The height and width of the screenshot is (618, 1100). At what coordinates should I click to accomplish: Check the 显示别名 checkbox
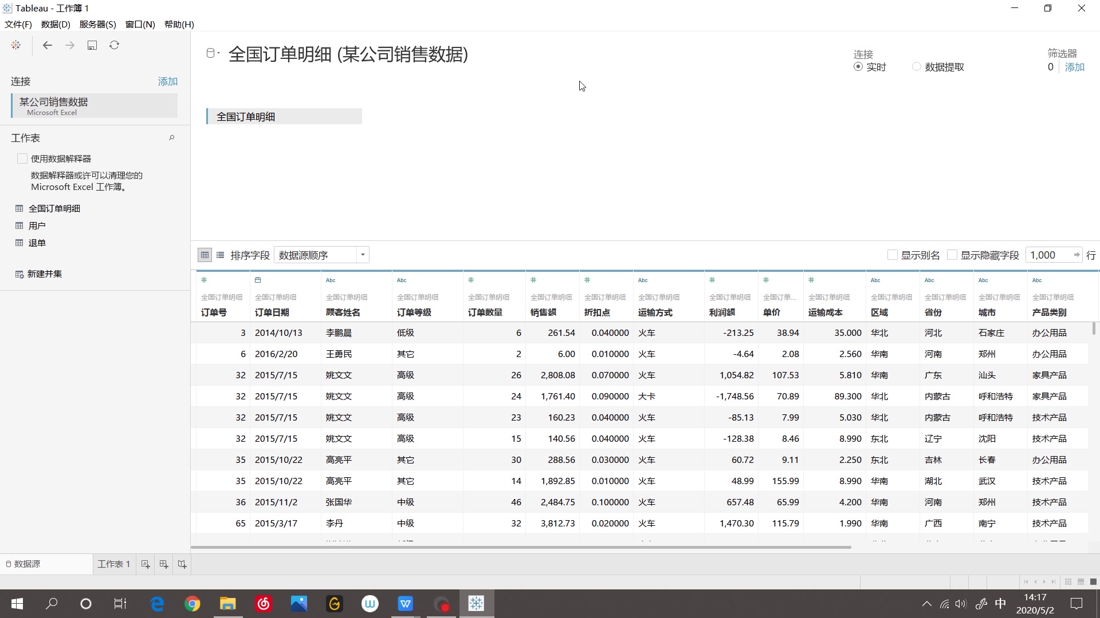click(x=894, y=255)
